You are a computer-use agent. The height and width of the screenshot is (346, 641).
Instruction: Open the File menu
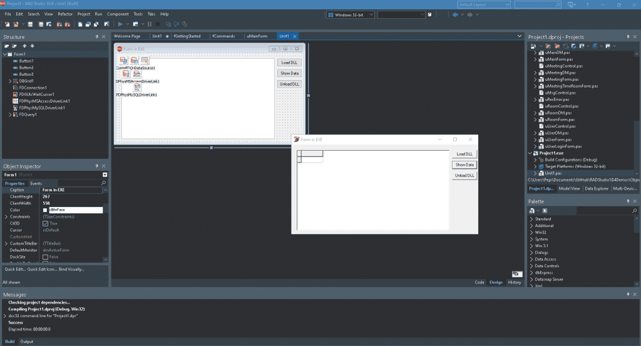8,14
